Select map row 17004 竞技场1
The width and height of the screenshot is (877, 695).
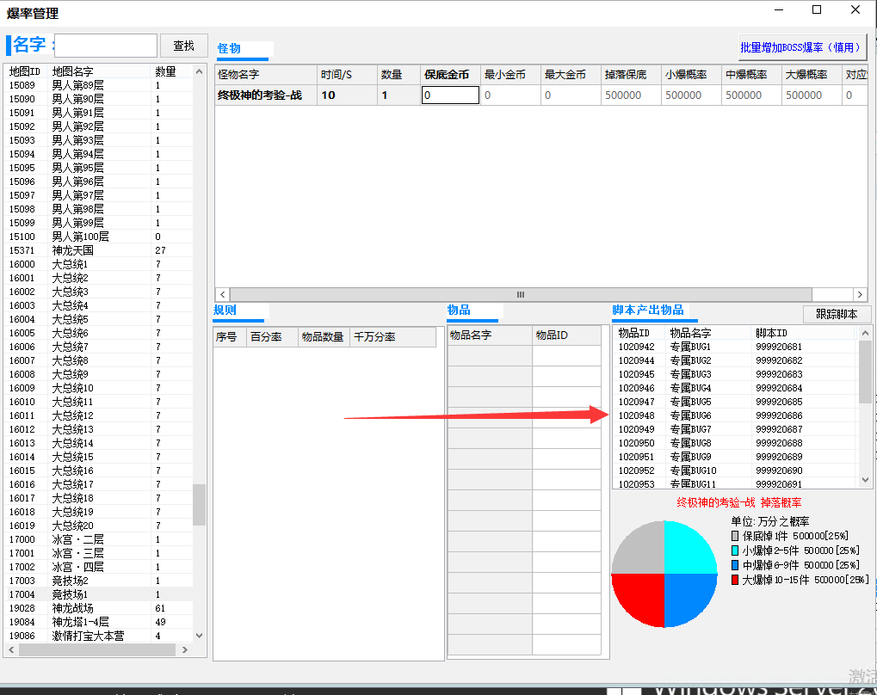coord(98,594)
